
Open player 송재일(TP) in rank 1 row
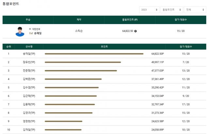29,54
